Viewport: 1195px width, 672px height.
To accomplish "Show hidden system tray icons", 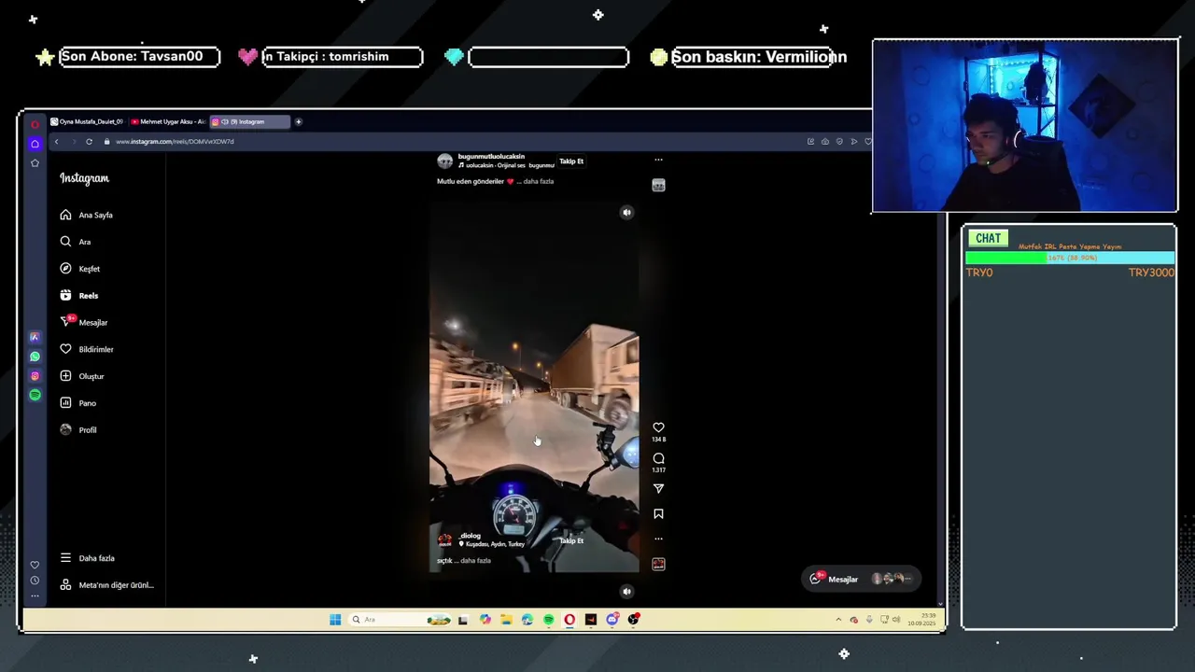I will [838, 620].
